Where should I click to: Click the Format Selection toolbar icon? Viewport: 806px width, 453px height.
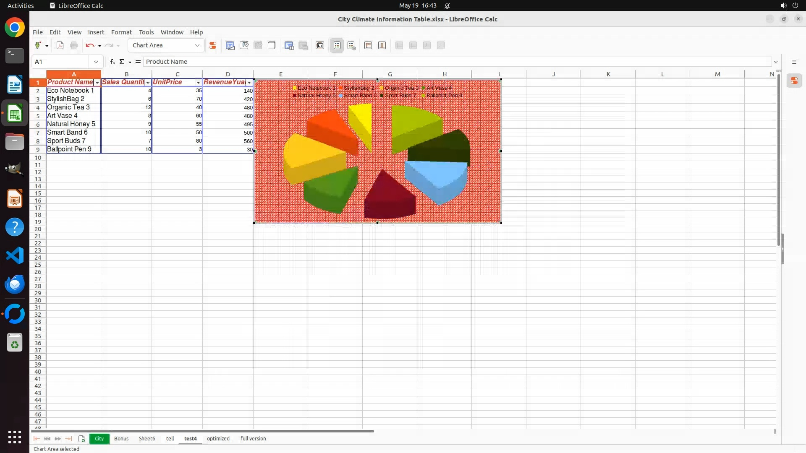coord(213,45)
